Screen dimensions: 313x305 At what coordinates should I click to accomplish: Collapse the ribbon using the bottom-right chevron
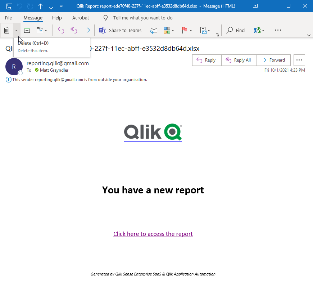point(309,35)
